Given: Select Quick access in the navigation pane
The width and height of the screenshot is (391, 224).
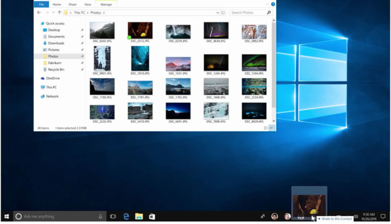Looking at the screenshot, I should coord(53,23).
